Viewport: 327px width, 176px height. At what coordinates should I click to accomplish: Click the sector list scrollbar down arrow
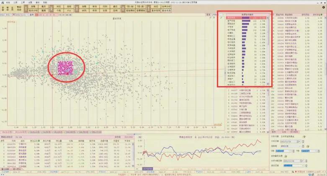[x=268, y=84]
